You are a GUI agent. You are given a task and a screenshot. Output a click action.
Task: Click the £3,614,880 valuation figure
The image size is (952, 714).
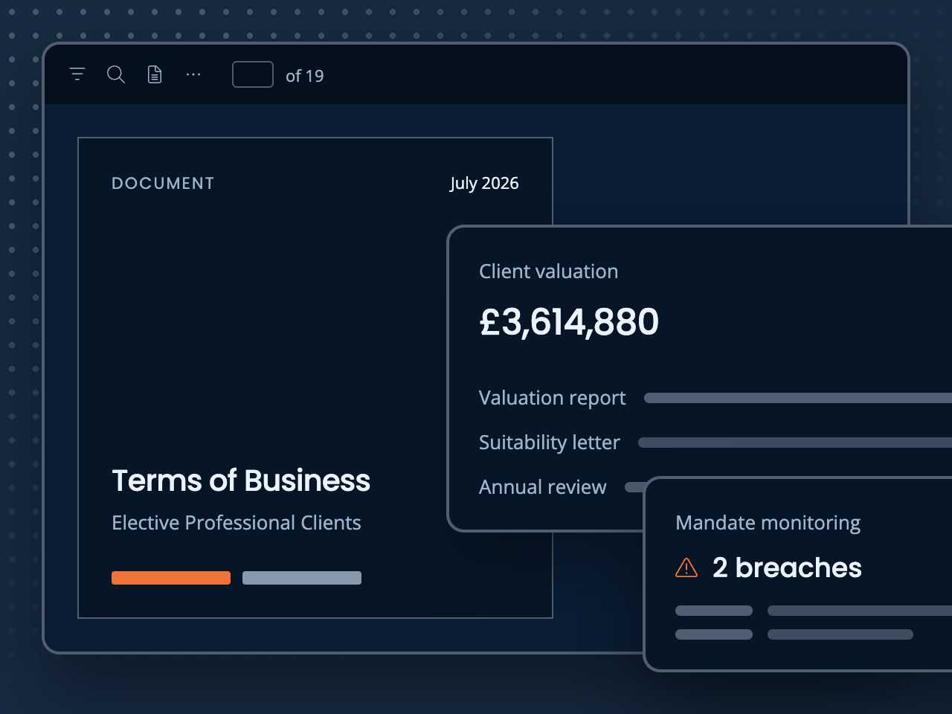569,322
